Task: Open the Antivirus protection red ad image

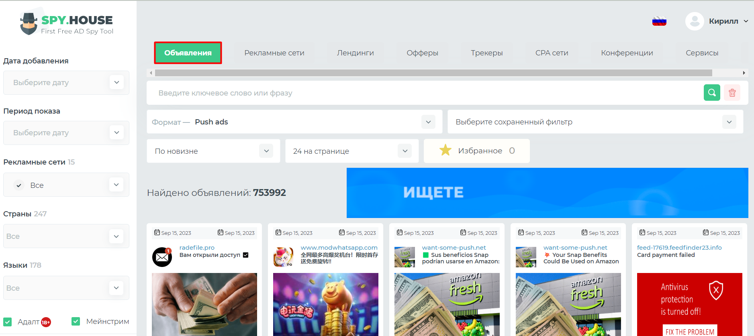Action: (x=690, y=304)
